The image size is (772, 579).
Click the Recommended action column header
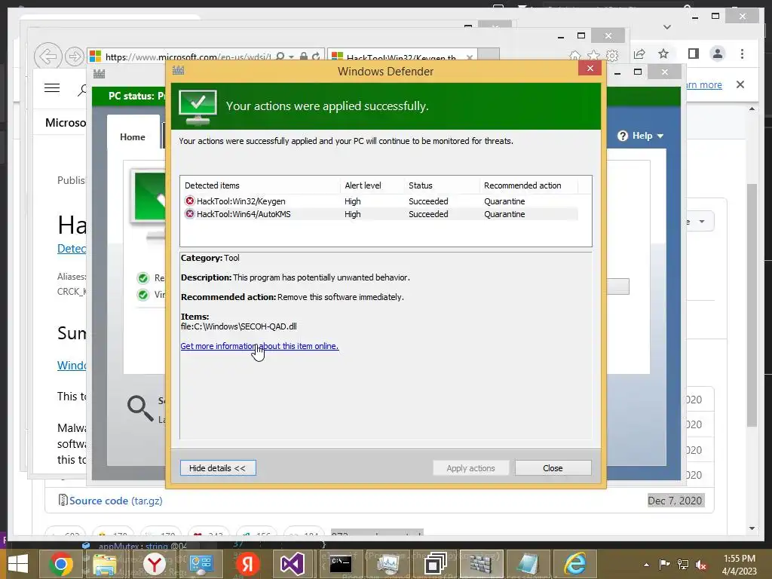pyautogui.click(x=522, y=185)
